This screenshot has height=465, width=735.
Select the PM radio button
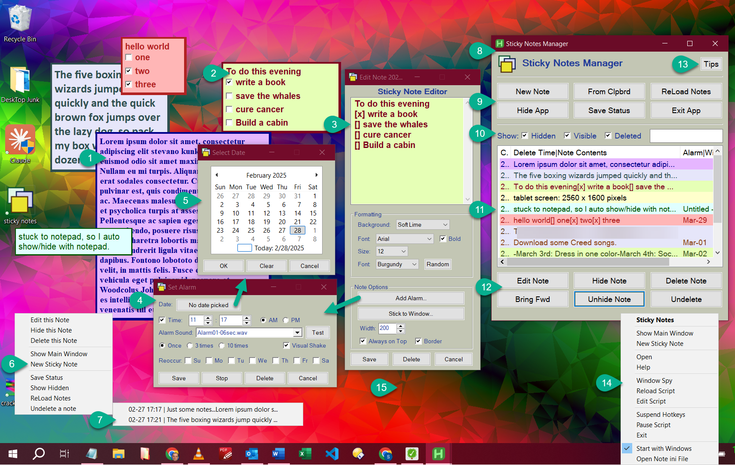[286, 320]
